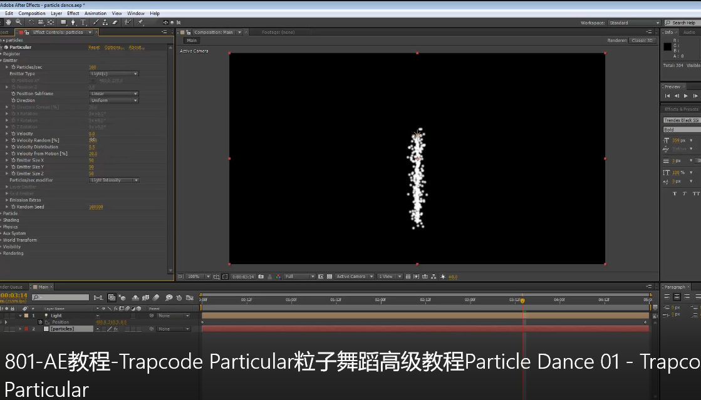Select the Roto Brush tool

[x=128, y=23]
